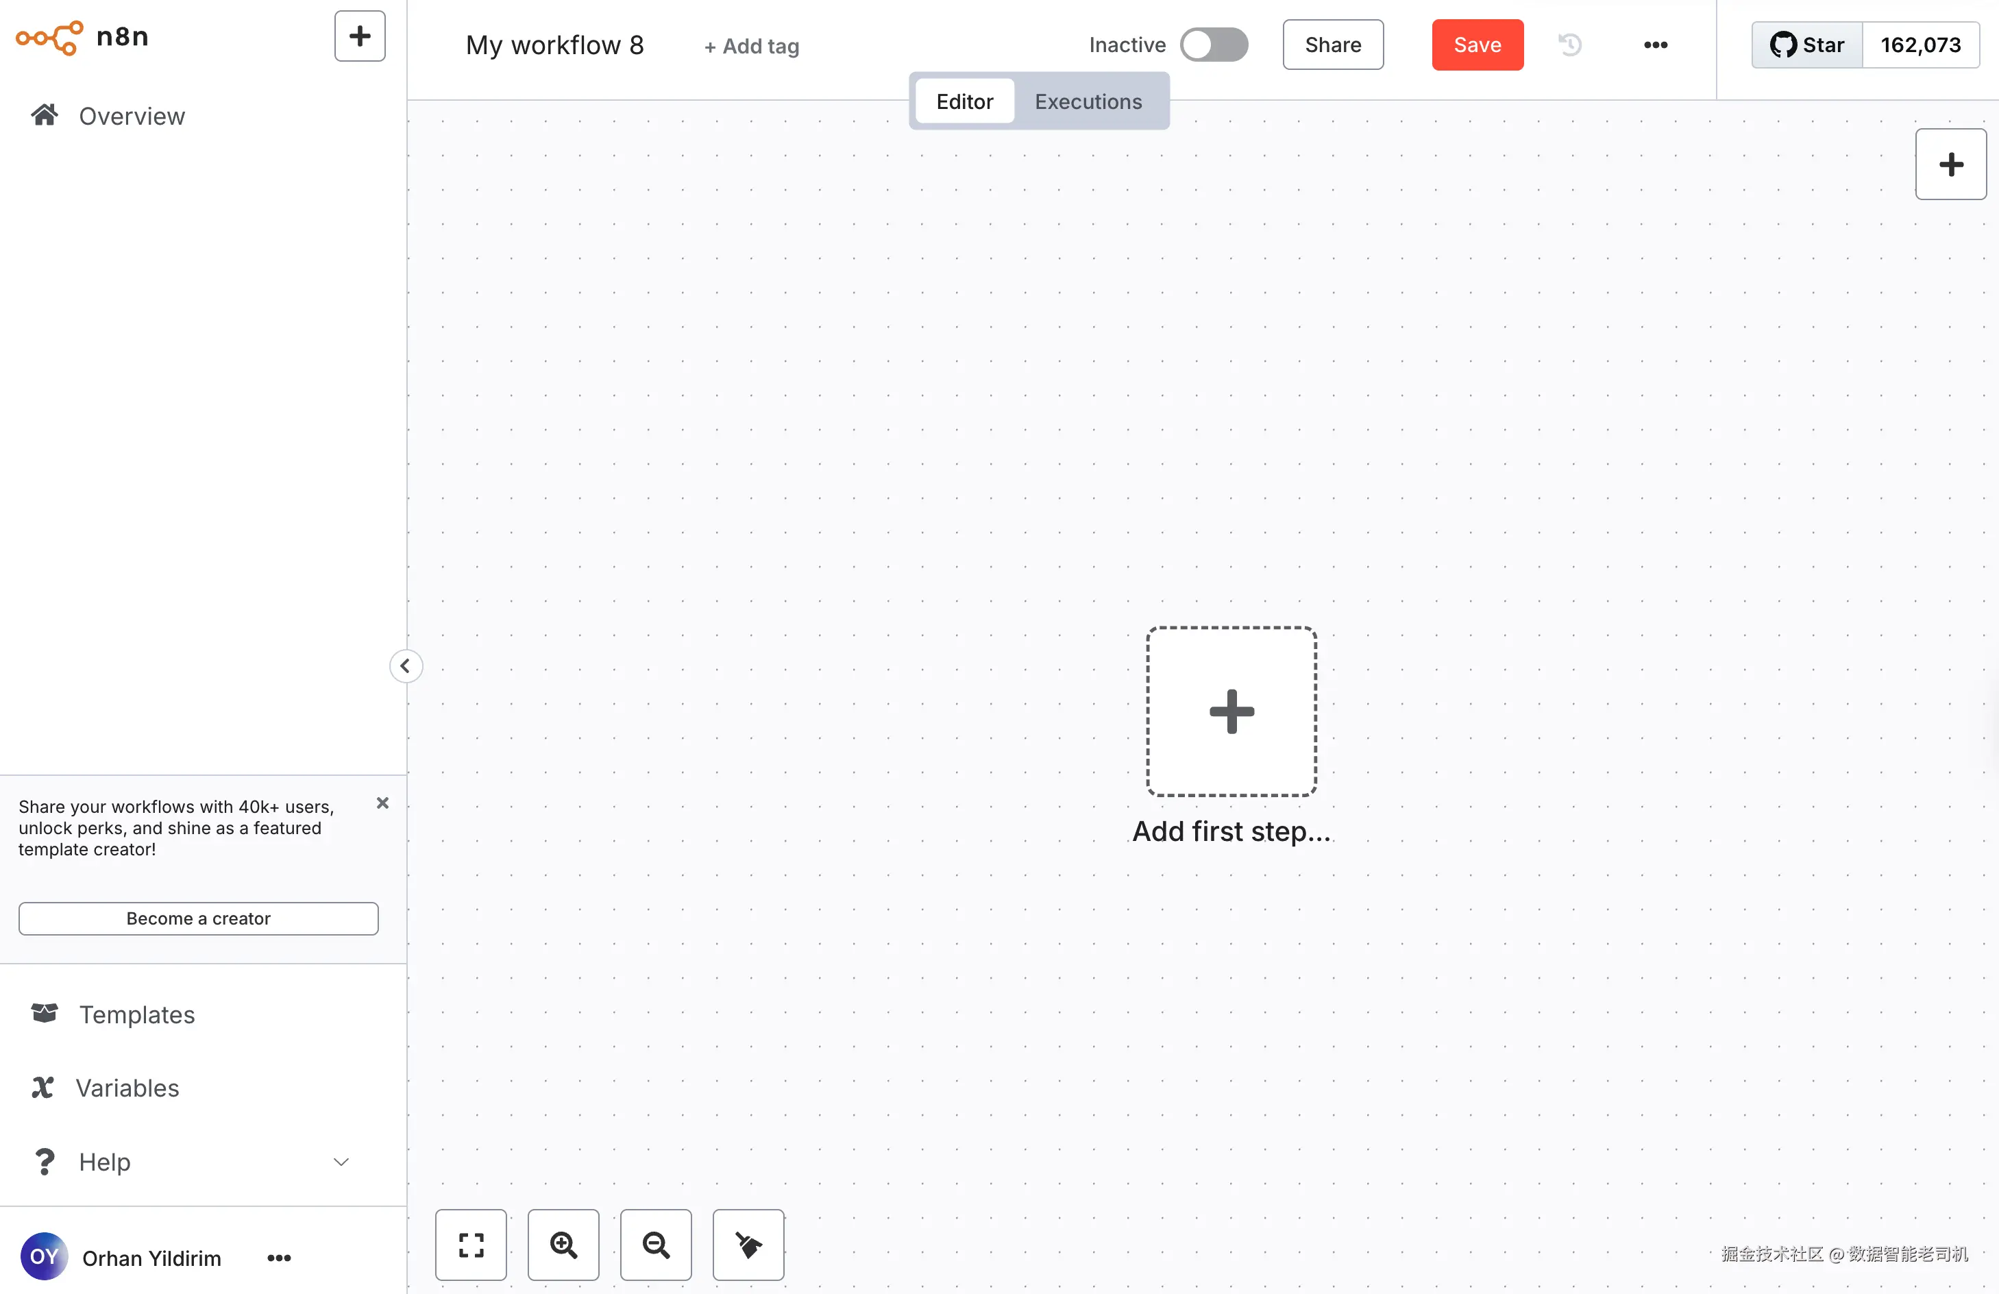1999x1294 pixels.
Task: Click the sidebar create-new plus button
Action: [360, 36]
